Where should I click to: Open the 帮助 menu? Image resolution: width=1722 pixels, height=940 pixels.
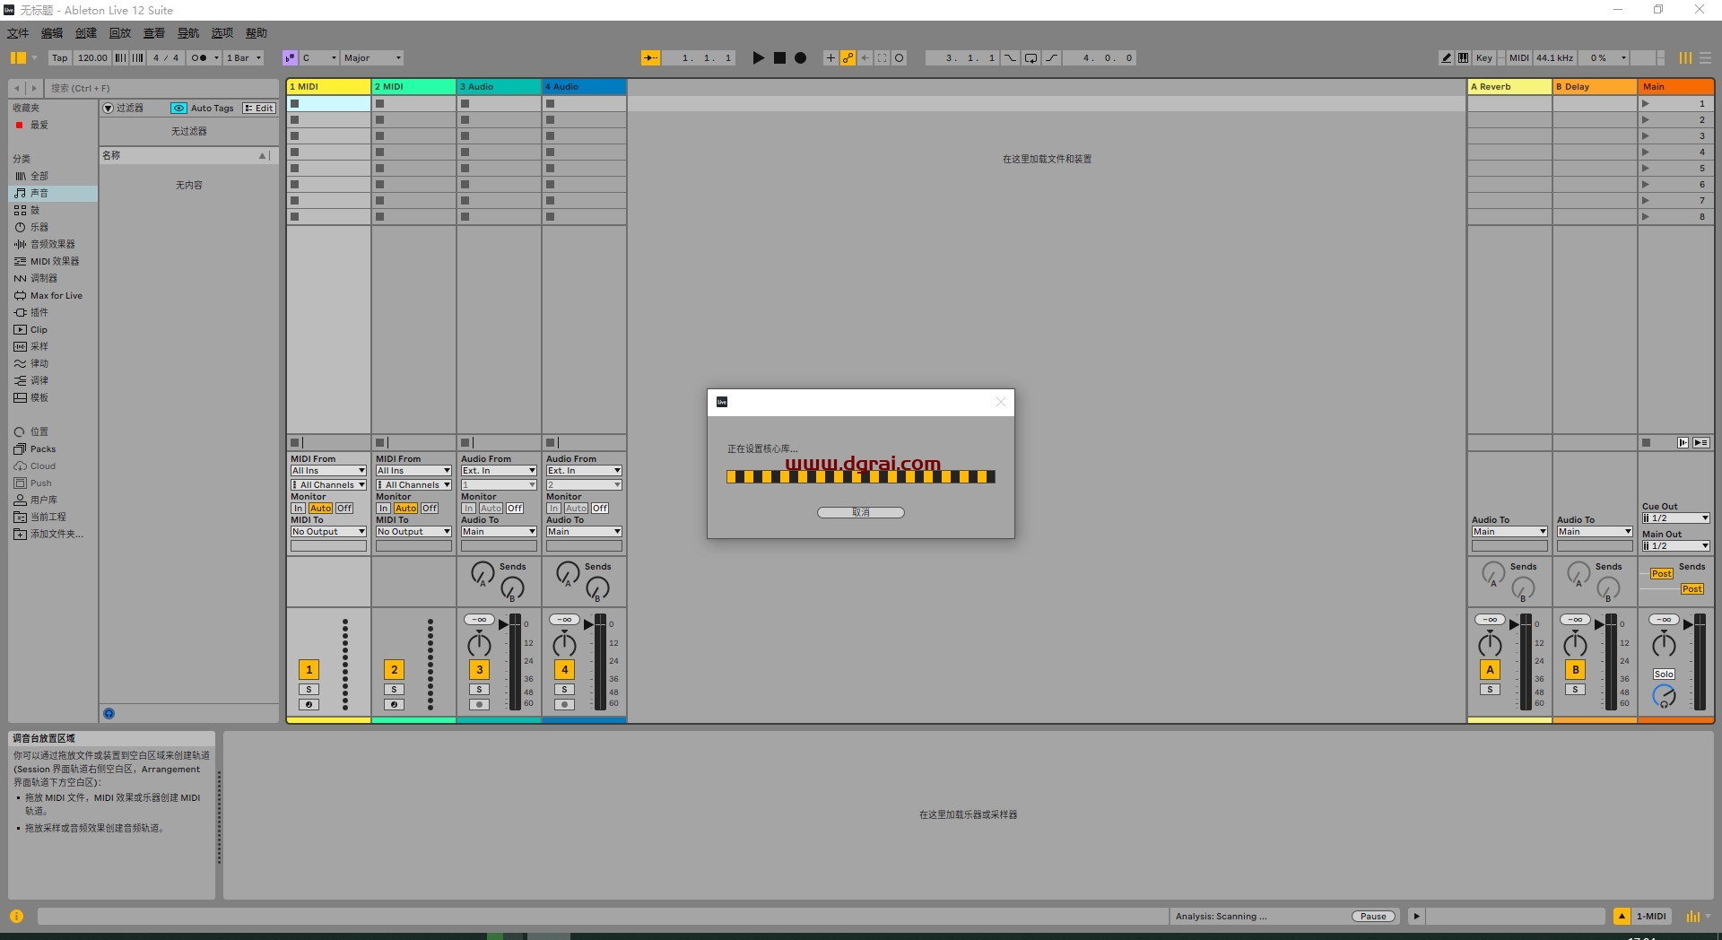tap(257, 33)
